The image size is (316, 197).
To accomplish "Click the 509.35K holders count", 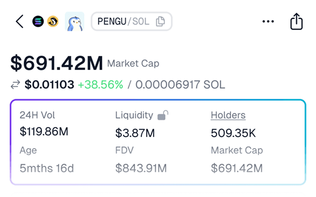I will (x=233, y=133).
